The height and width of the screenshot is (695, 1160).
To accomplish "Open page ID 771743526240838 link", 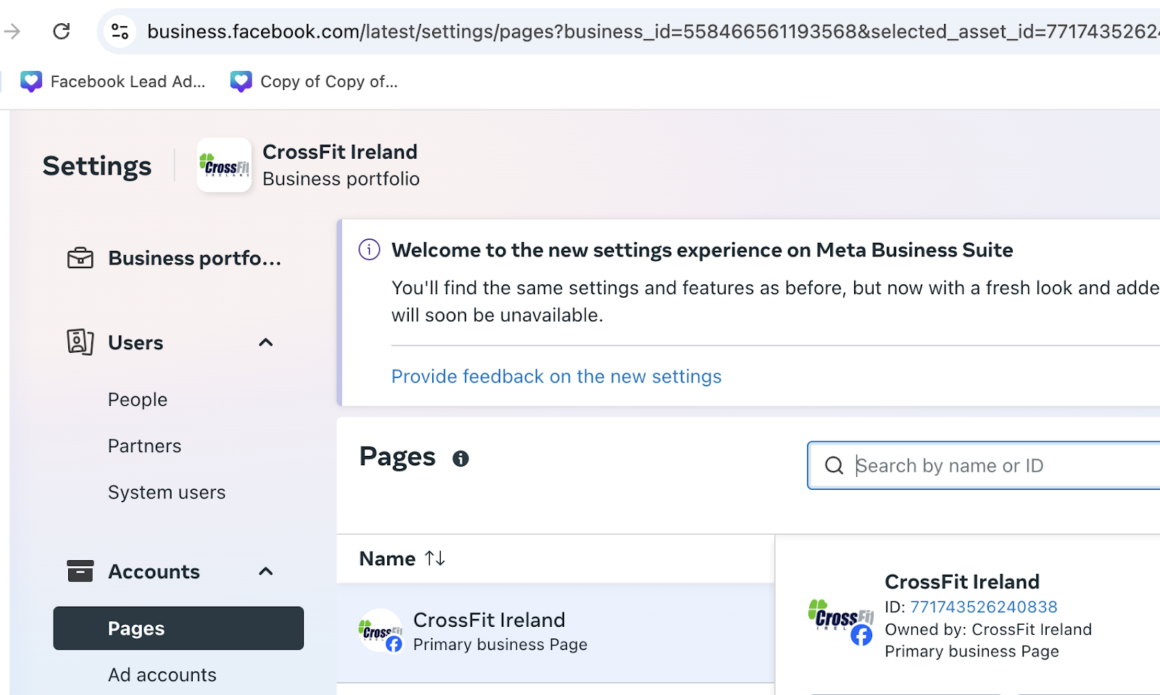I will pos(984,607).
